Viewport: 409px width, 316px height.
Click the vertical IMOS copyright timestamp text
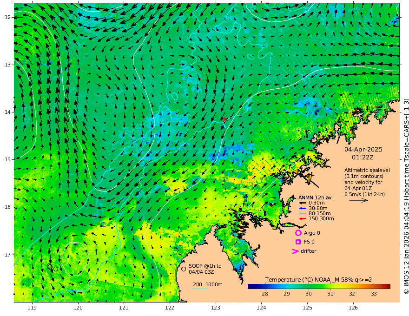[x=406, y=196]
